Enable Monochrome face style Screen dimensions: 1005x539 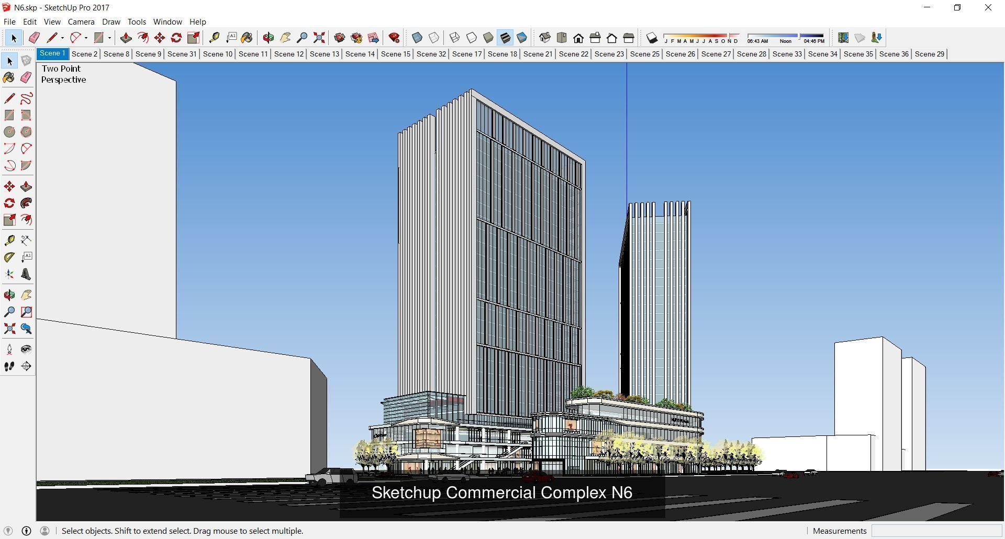(x=522, y=38)
